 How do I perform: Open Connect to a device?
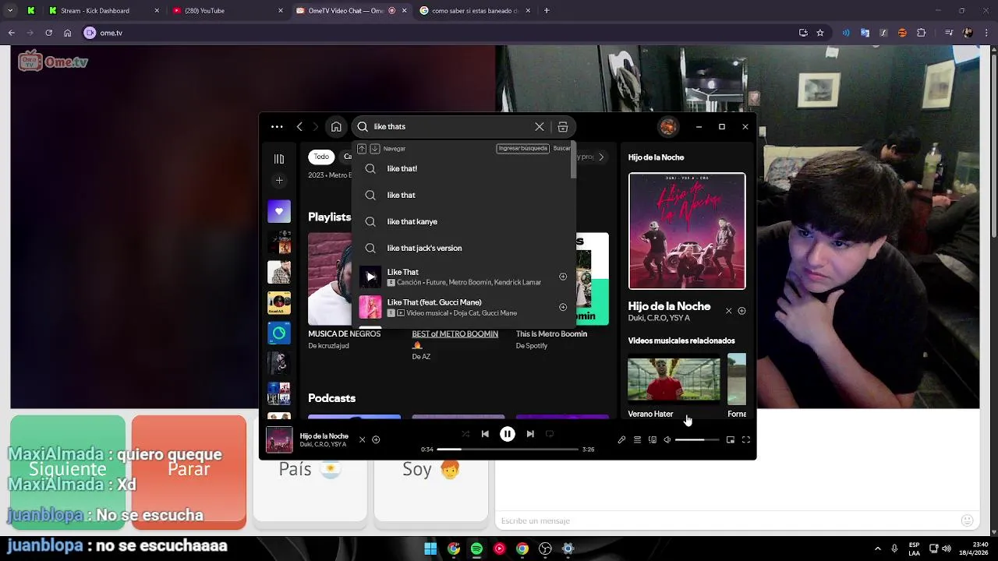[x=653, y=440]
